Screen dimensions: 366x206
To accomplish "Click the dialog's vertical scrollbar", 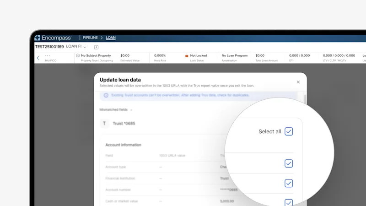I will click(x=305, y=99).
